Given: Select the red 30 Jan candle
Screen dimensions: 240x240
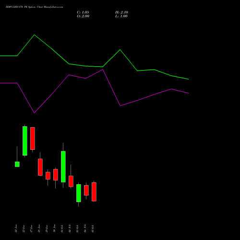Looking at the screenshot, I should [56, 175].
